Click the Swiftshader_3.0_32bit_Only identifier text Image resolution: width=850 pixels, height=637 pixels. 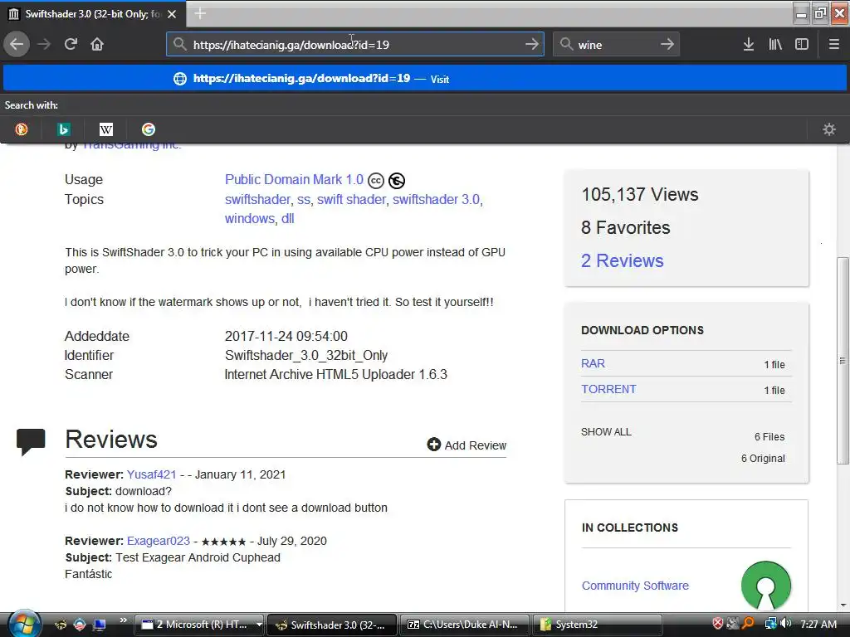click(306, 355)
